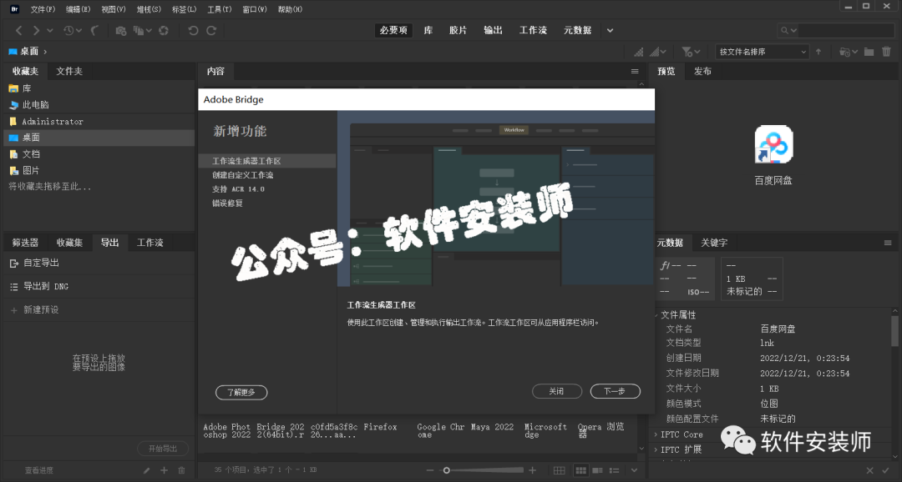Image resolution: width=902 pixels, height=482 pixels.
Task: Open the batch rename files dropdown
Action: (142, 31)
